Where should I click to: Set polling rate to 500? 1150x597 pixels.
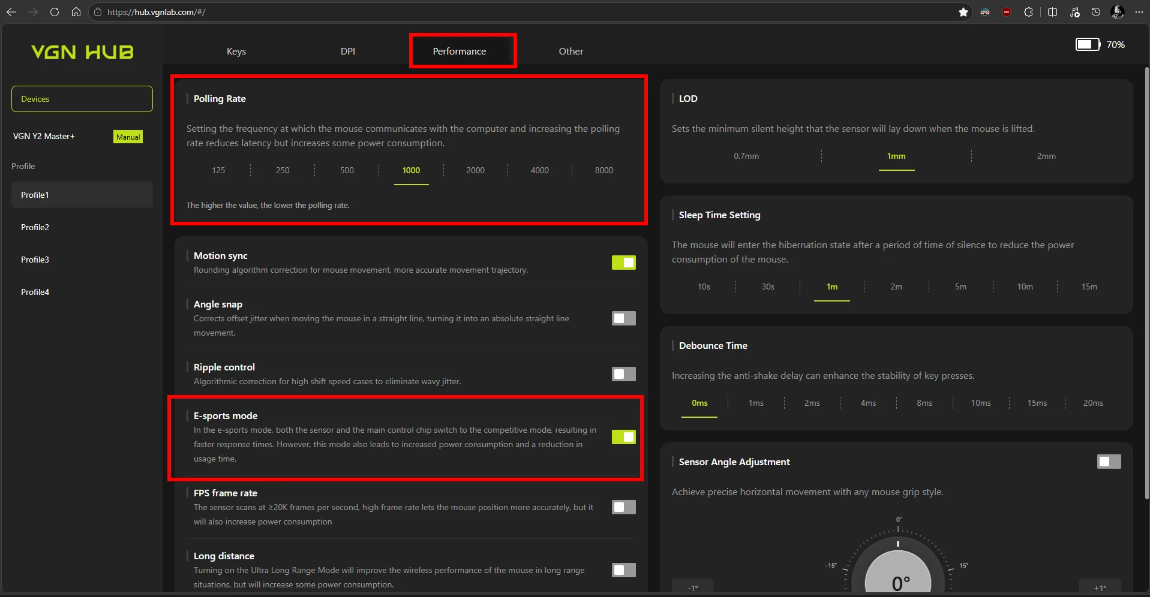coord(347,170)
